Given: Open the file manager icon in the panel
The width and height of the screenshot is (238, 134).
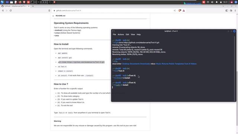Looking at the screenshot, I should click(x=12, y=2).
